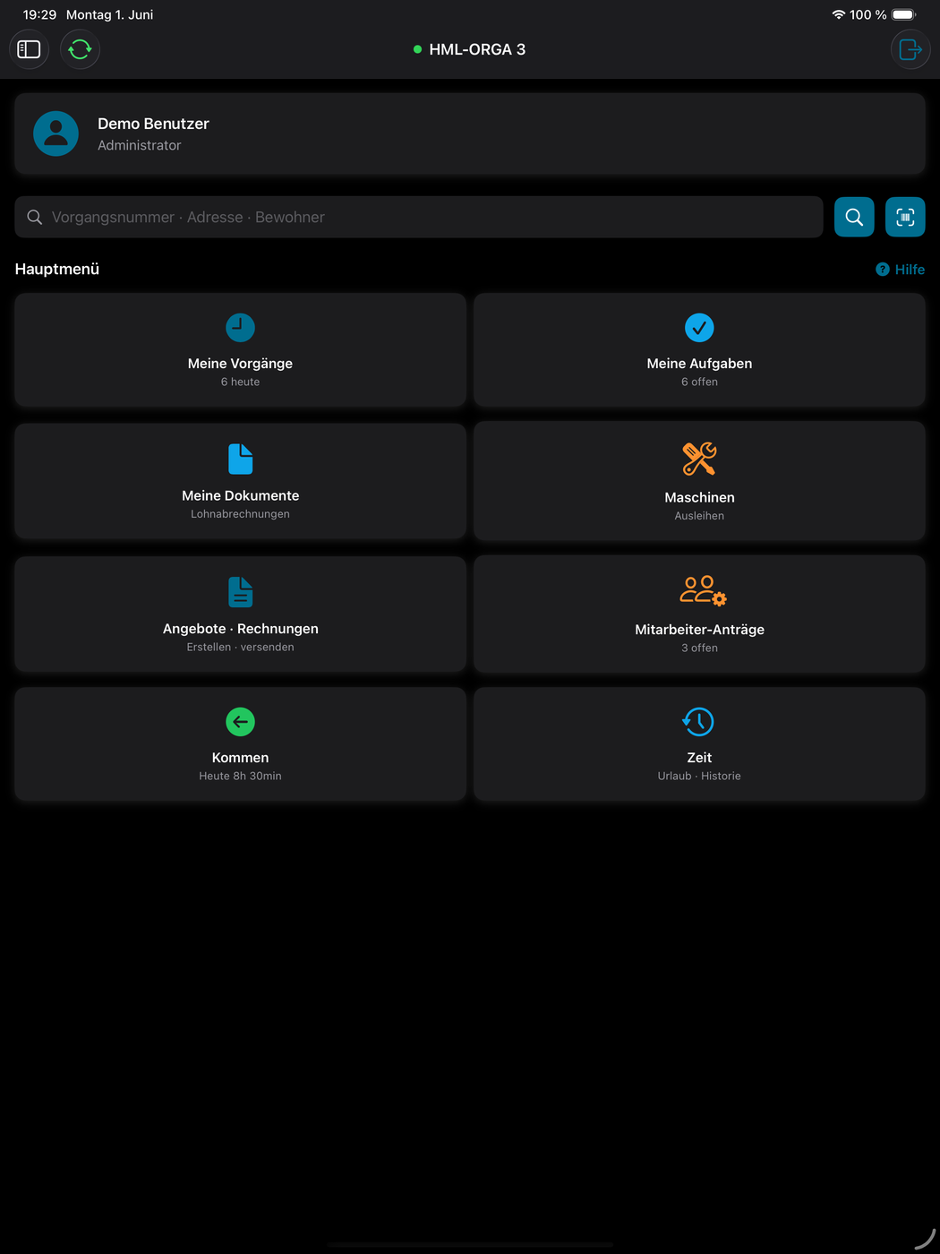Open the Angebote · Rechnungen label
This screenshot has width=940, height=1254.
click(x=240, y=629)
